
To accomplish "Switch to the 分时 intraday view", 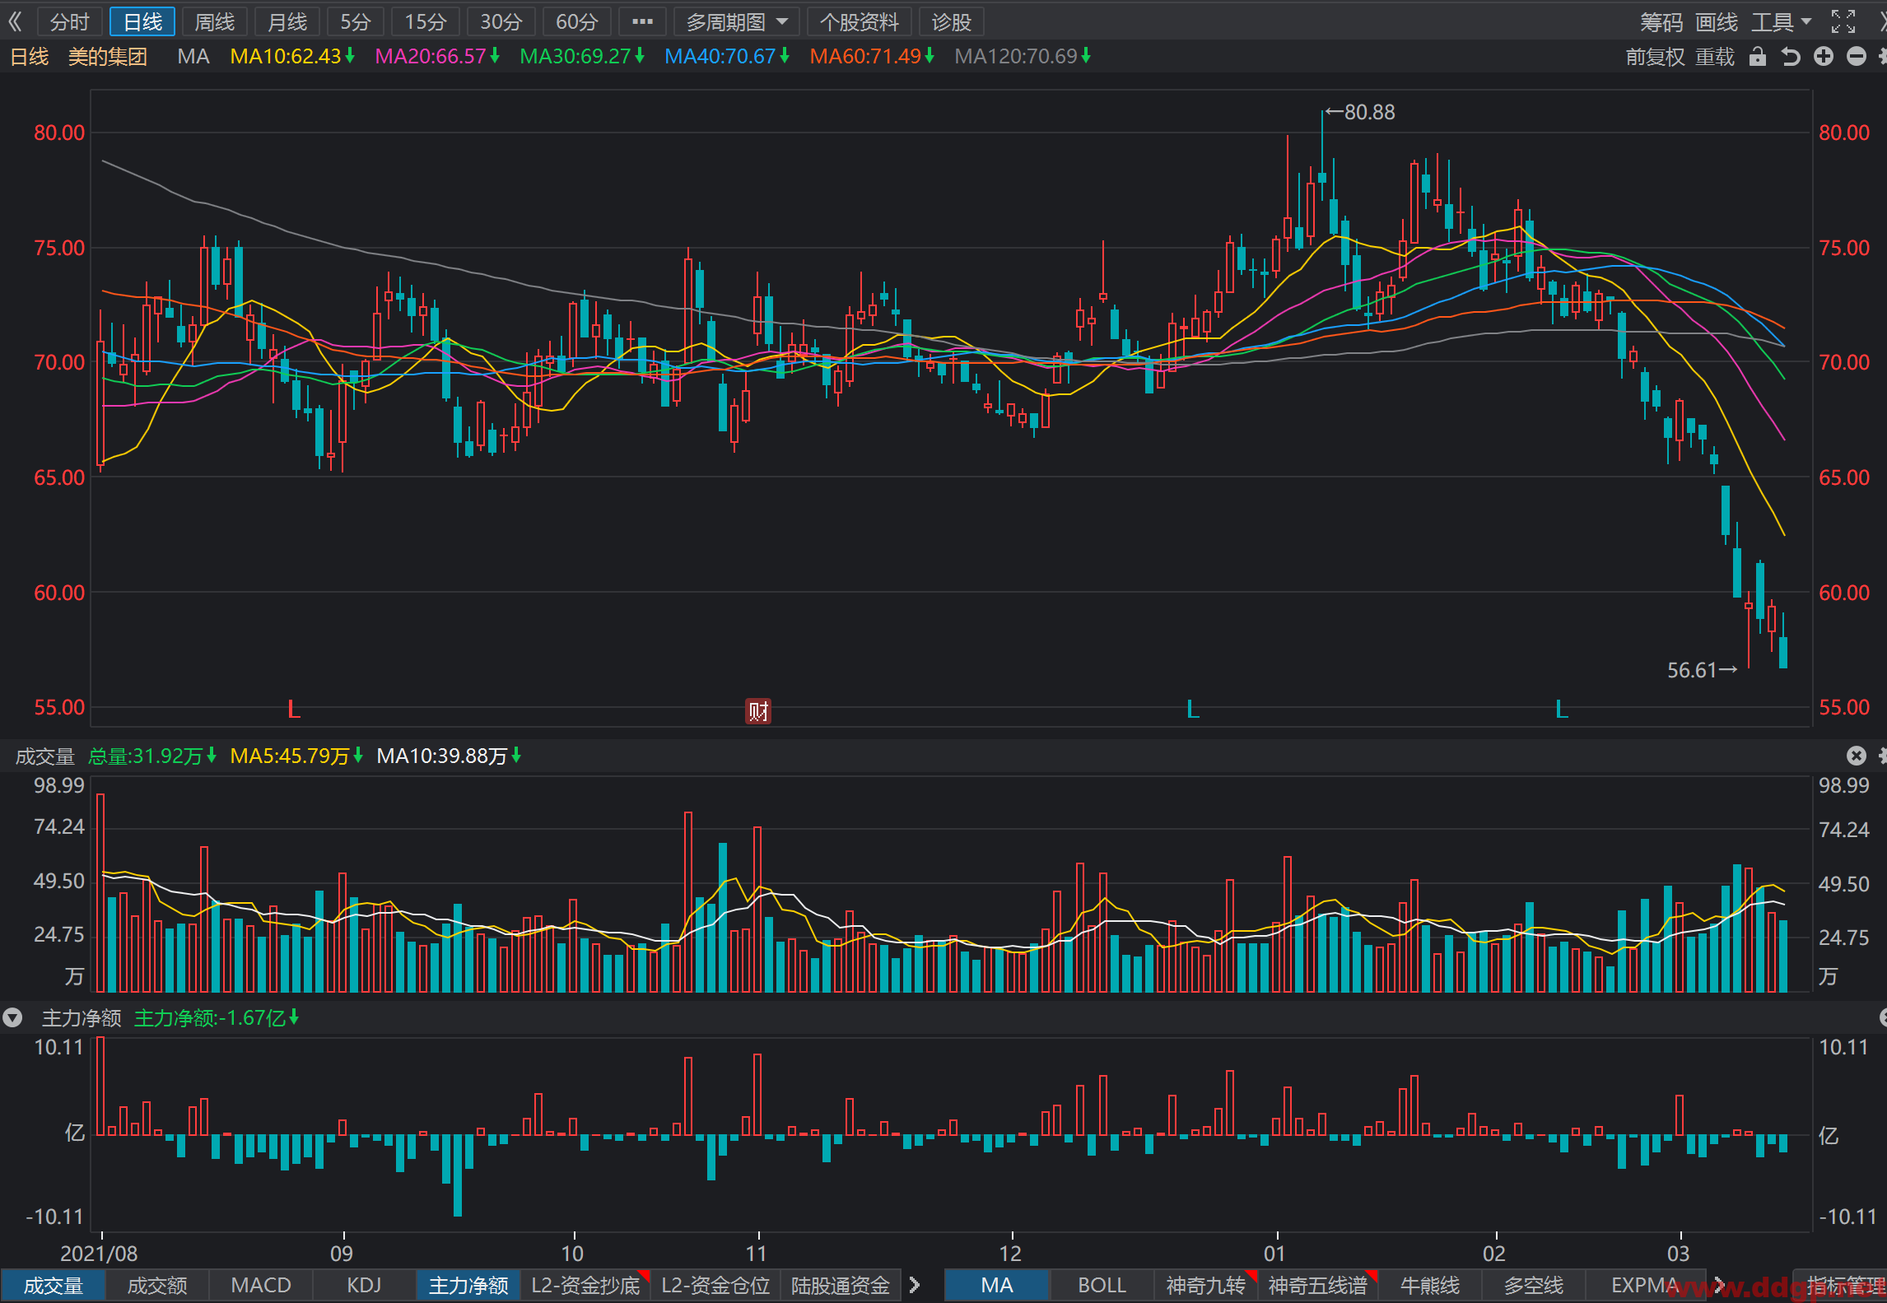I will pos(69,22).
